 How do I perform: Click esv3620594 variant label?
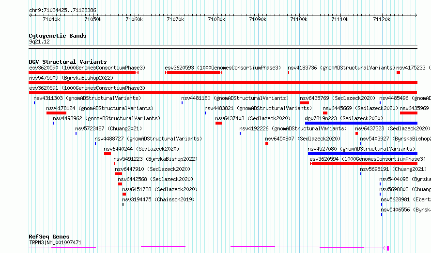click(368, 159)
